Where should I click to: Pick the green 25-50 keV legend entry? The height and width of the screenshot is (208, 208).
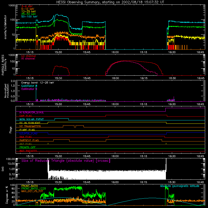click(x=28, y=14)
